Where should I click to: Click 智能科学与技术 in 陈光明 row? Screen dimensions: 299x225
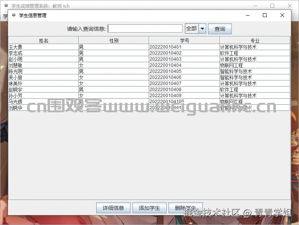point(236,71)
